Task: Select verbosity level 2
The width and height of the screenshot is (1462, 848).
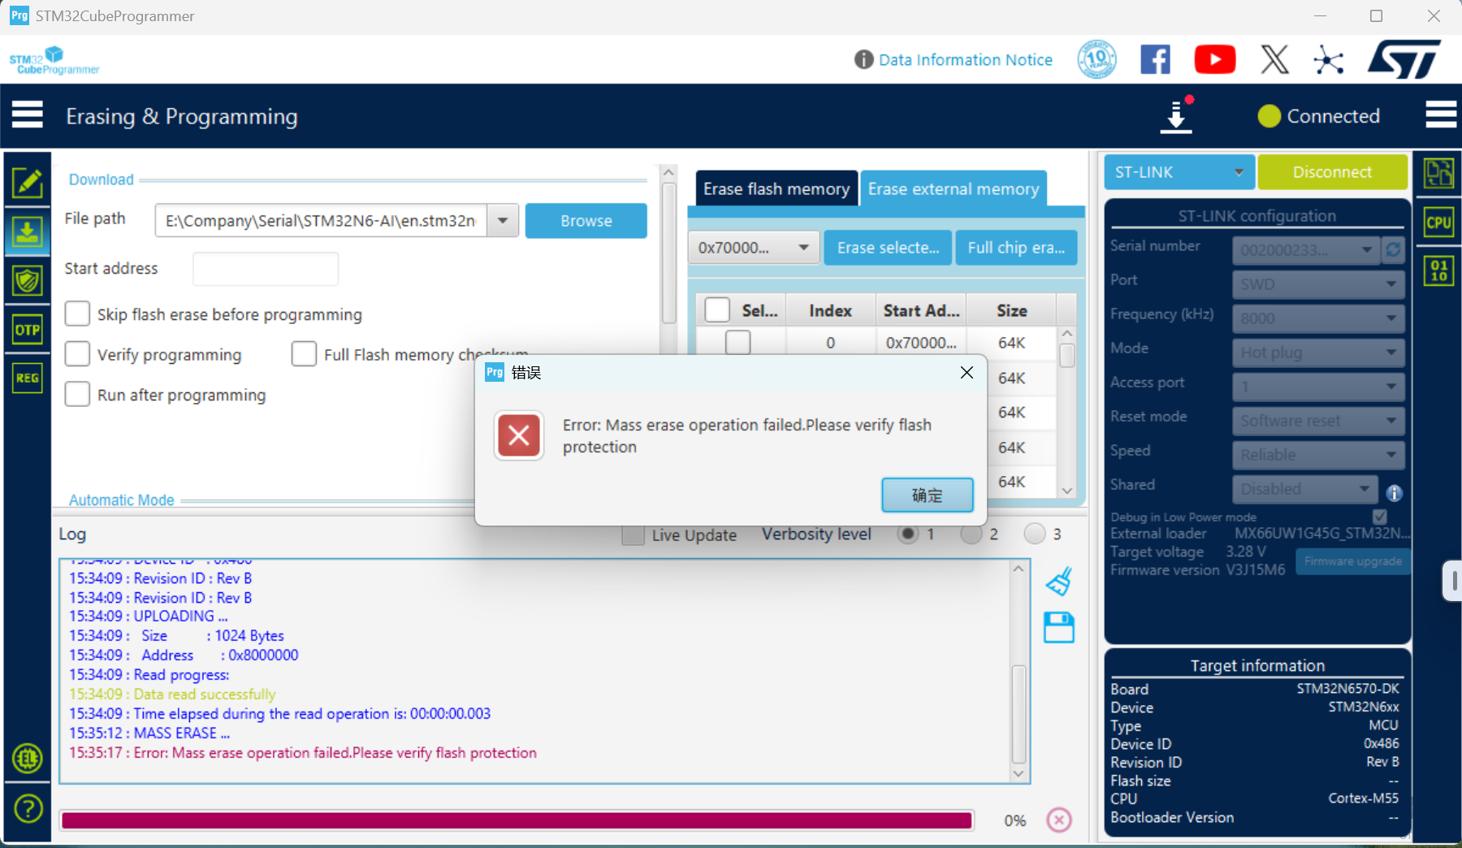Action: point(971,534)
